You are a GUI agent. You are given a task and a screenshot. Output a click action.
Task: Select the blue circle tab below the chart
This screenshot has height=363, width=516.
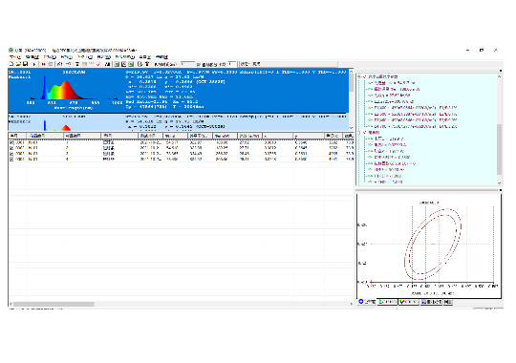367,302
